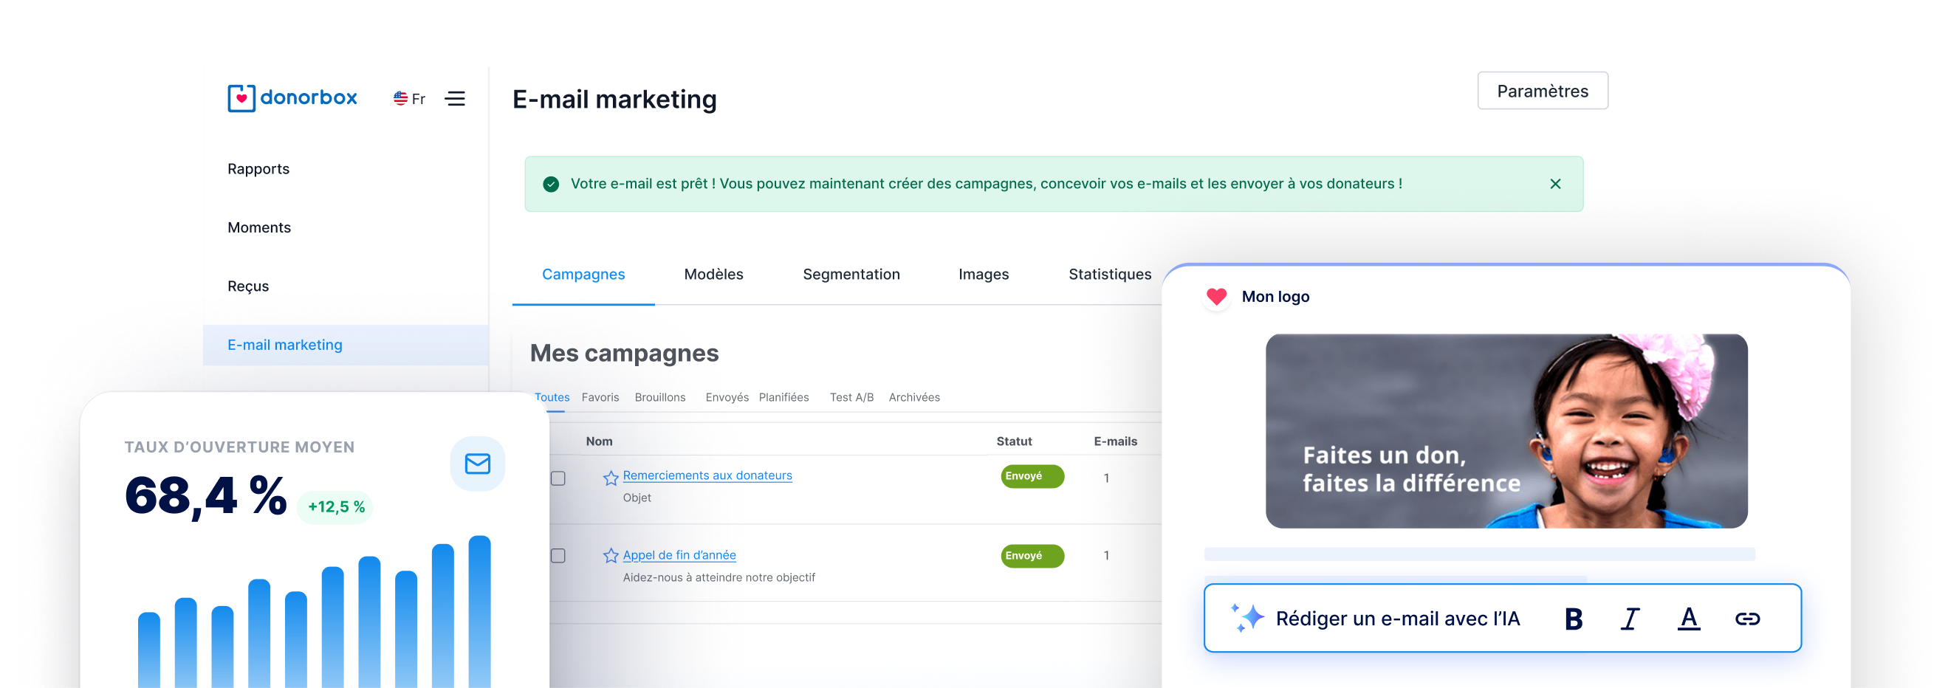Image resolution: width=1948 pixels, height=688 pixels.
Task: Select the Toutes campaign filter
Action: click(x=552, y=398)
